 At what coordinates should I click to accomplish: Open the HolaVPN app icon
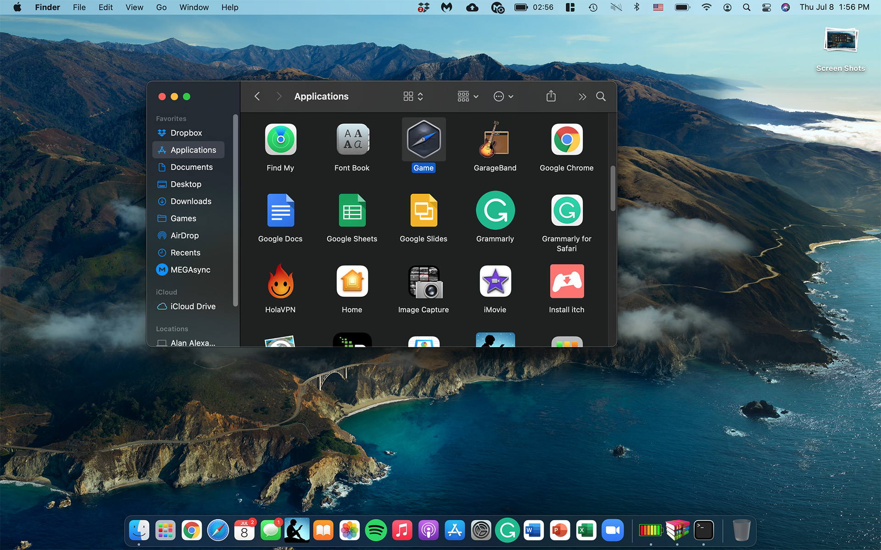click(x=280, y=281)
